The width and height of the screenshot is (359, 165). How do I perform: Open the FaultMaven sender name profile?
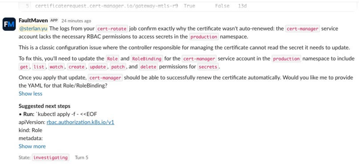tap(33, 20)
